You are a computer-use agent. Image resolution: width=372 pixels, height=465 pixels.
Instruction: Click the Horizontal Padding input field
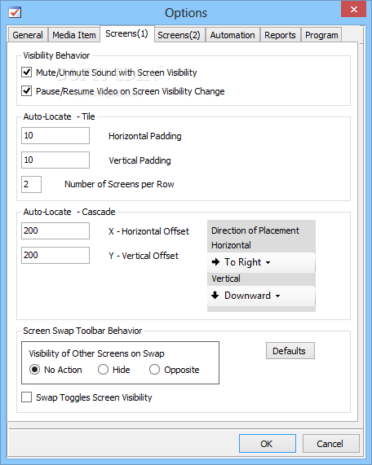55,135
